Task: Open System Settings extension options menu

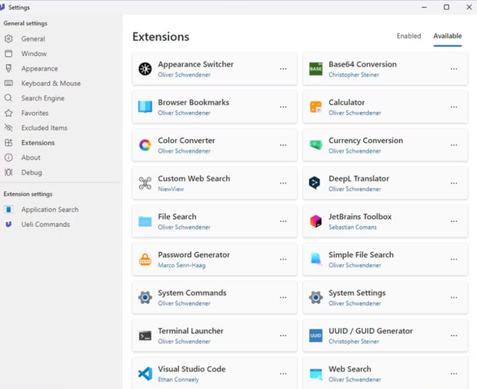Action: point(454,298)
